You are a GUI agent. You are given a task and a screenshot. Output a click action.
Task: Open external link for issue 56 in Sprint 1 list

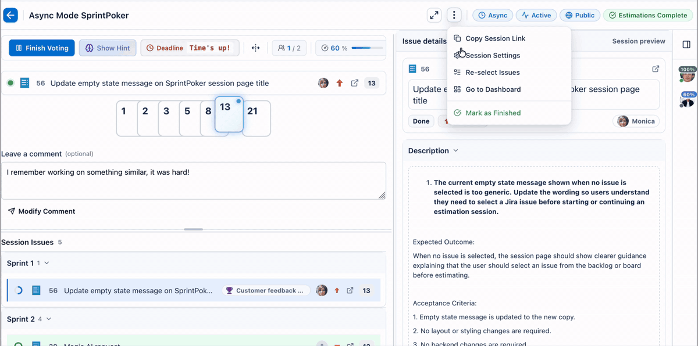[x=350, y=290]
